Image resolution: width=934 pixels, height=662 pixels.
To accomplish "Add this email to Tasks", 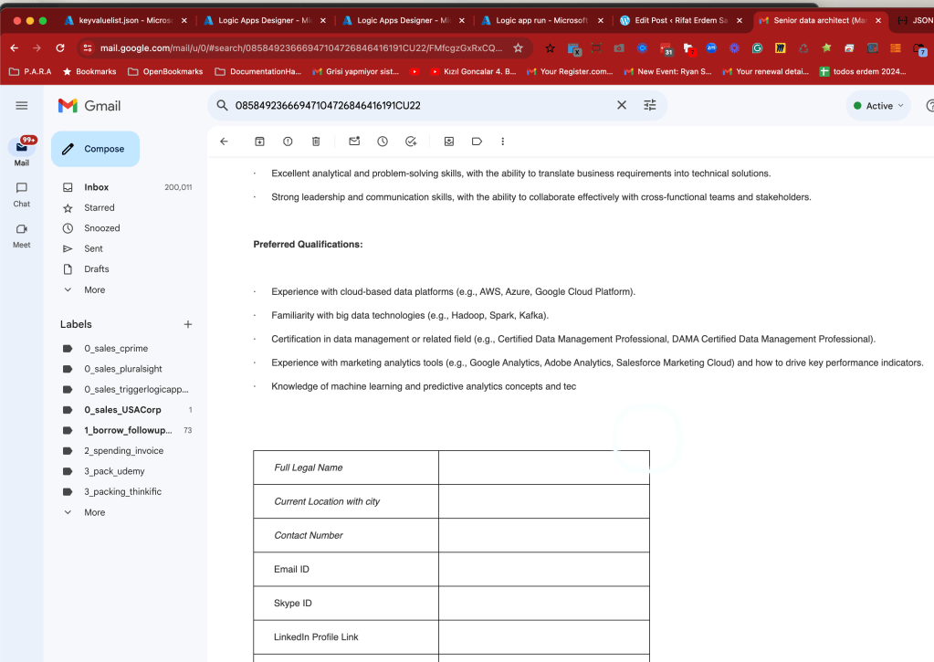I will tap(411, 142).
